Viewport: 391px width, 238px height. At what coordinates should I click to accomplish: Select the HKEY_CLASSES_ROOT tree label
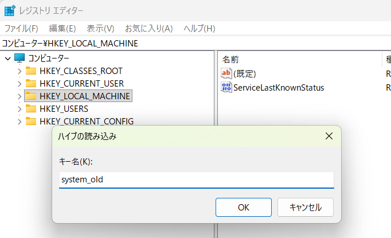[81, 71]
